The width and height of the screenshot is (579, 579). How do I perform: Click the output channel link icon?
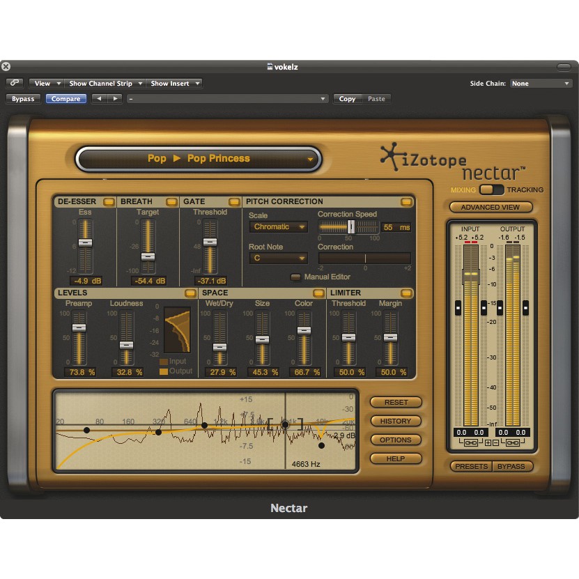[512, 442]
